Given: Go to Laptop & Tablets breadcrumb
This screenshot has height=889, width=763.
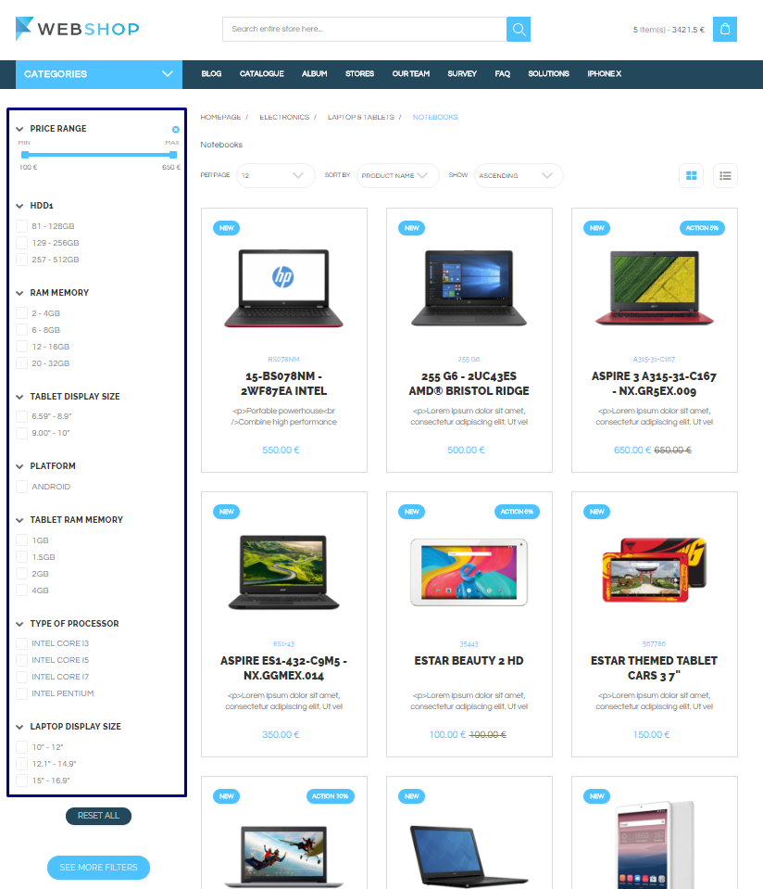Looking at the screenshot, I should click(361, 117).
